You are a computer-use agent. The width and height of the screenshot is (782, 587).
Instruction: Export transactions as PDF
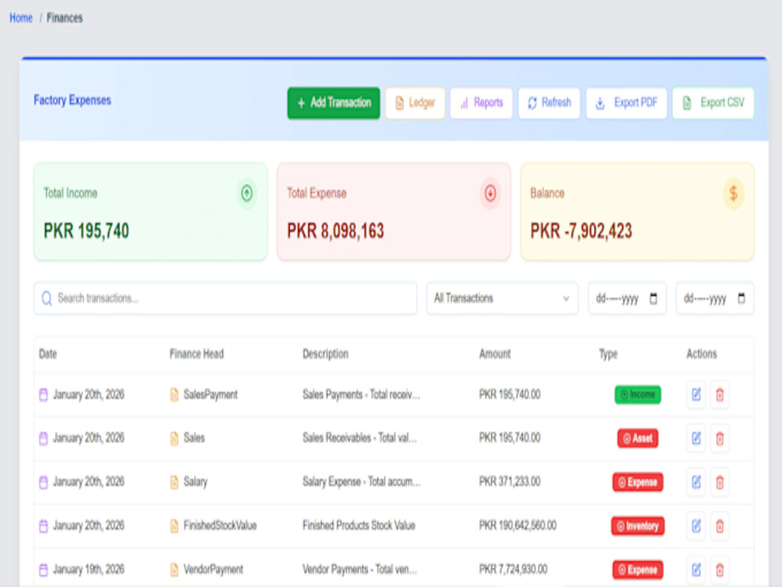tap(626, 103)
